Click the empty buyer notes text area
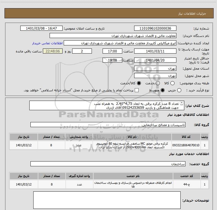This screenshot has width=217, height=210. [x=107, y=200]
